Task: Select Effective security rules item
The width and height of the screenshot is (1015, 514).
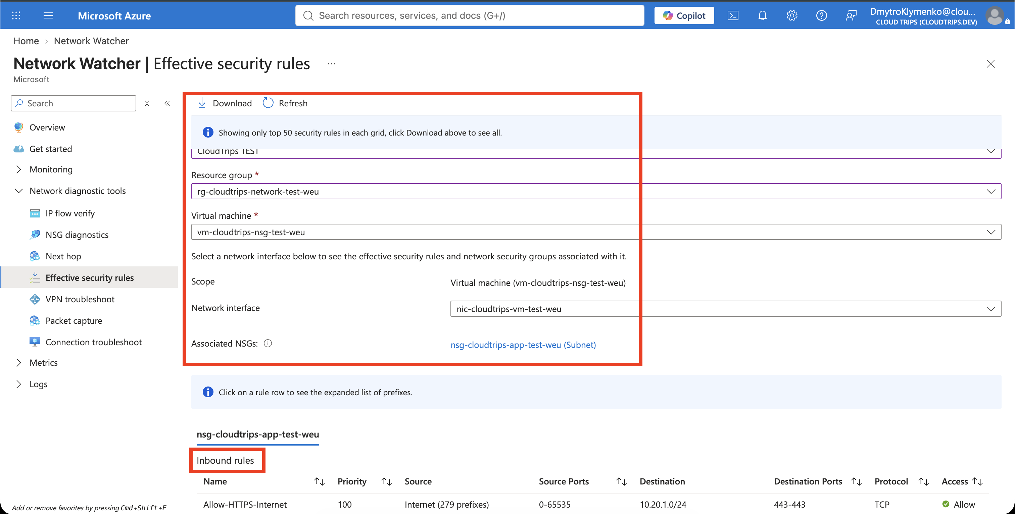Action: pyautogui.click(x=89, y=278)
